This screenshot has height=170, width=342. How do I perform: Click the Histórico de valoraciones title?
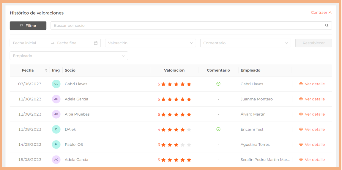(37, 13)
